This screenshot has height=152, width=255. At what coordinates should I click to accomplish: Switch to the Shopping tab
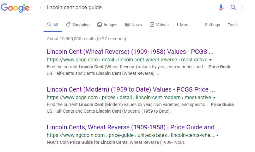[81, 25]
